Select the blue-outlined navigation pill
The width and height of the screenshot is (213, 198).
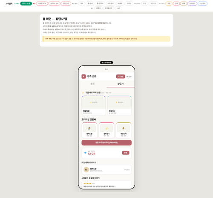point(202,3)
